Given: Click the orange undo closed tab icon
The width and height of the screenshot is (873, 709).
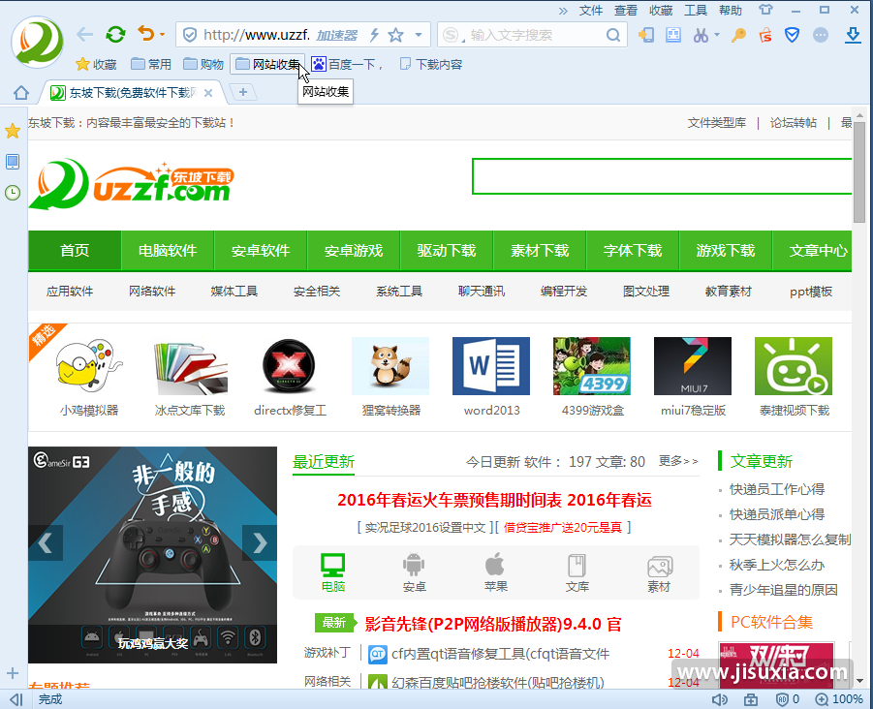Looking at the screenshot, I should coord(146,34).
